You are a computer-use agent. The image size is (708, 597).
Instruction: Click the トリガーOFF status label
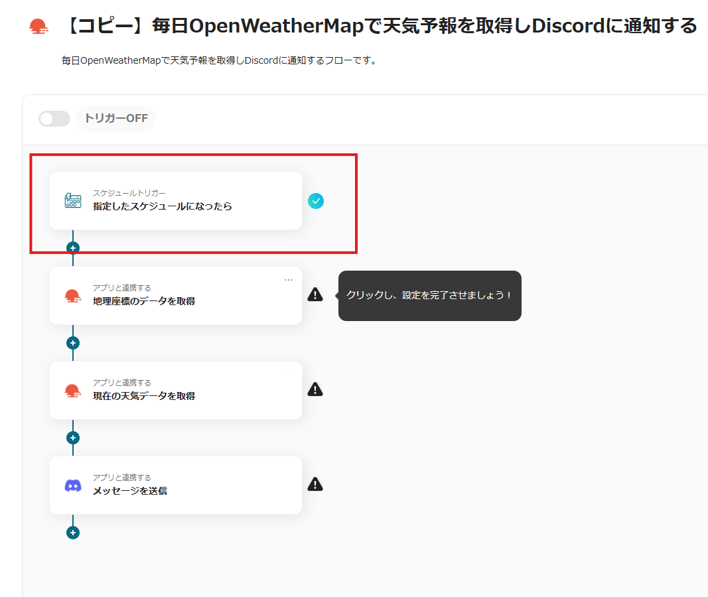[116, 118]
